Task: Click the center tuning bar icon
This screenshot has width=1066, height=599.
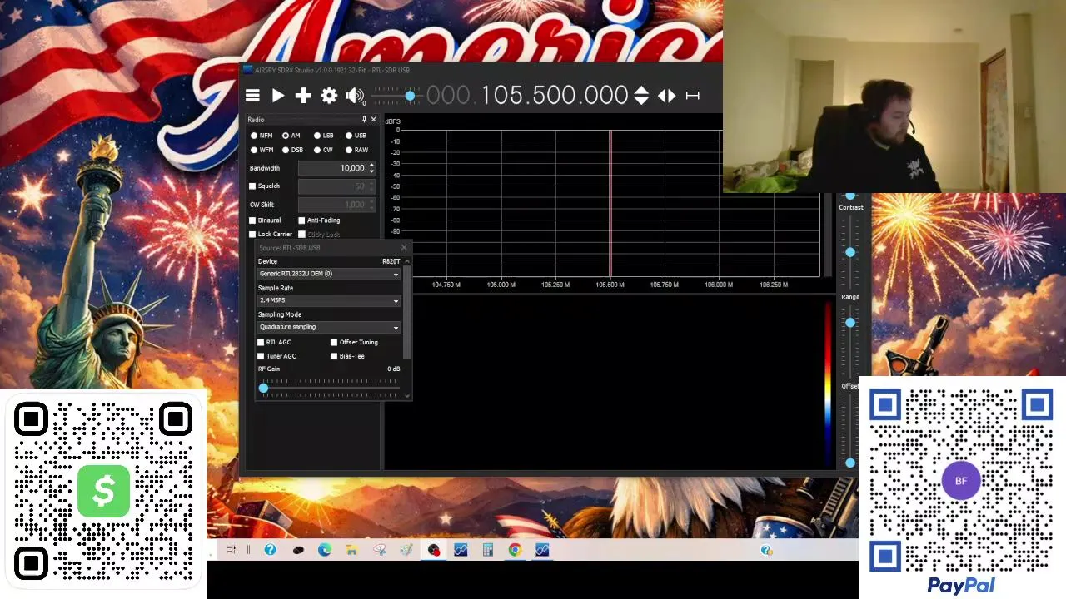Action: [692, 96]
